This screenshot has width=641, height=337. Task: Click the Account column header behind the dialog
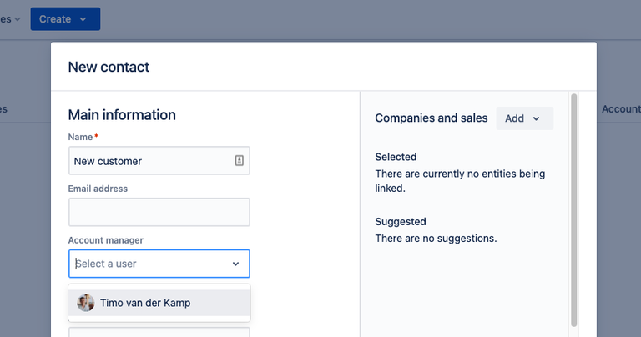coord(620,109)
